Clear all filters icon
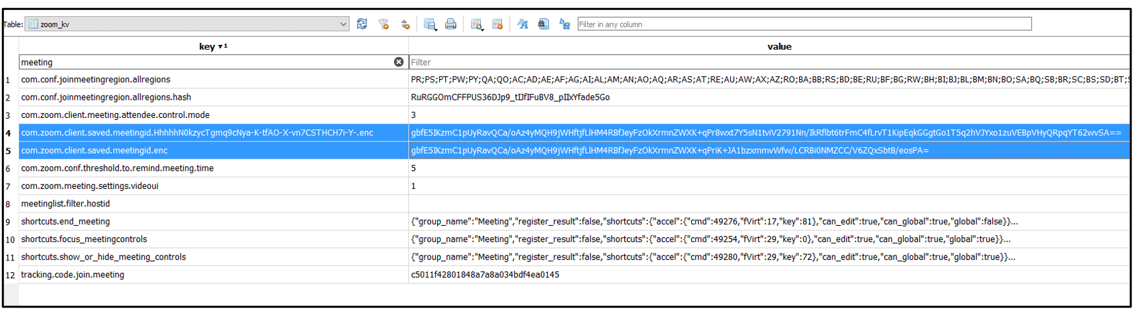The height and width of the screenshot is (313, 1139). [383, 24]
